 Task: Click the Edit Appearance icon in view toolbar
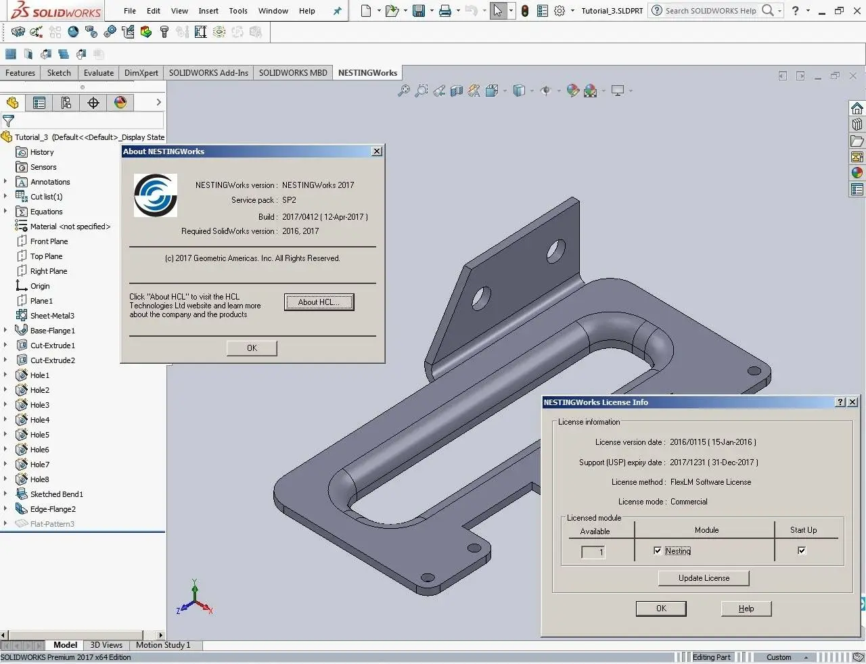[x=572, y=91]
